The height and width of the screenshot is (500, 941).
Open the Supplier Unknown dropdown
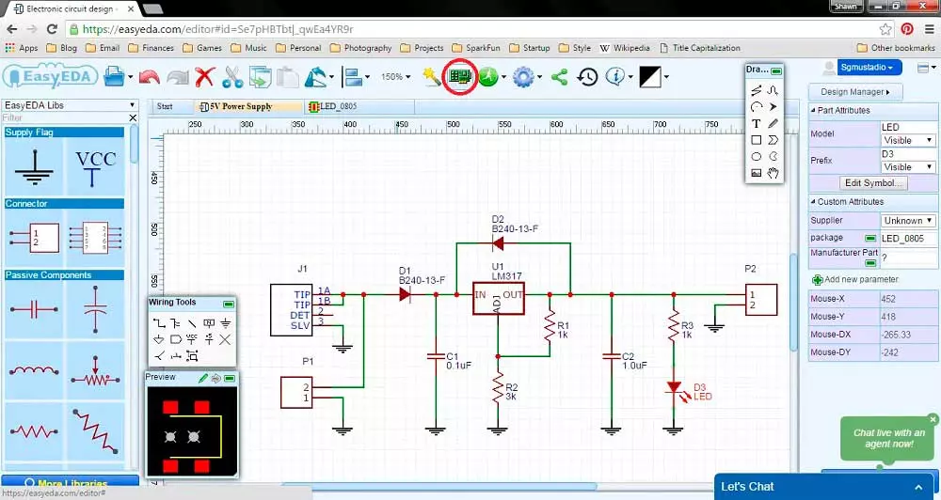coord(909,221)
